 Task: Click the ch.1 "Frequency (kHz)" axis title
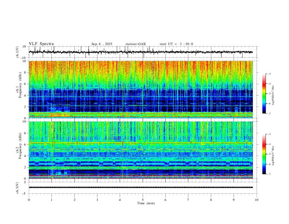[20, 85]
